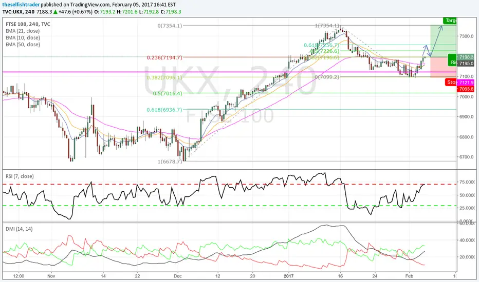Screen dimensions: 479x282
Task: Click the Feb time axis label
Action: click(x=409, y=276)
